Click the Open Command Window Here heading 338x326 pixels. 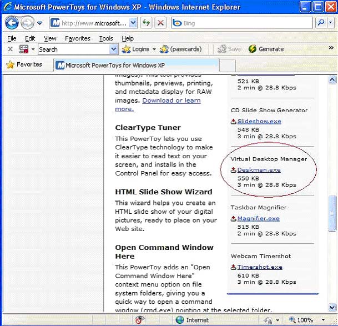164,252
